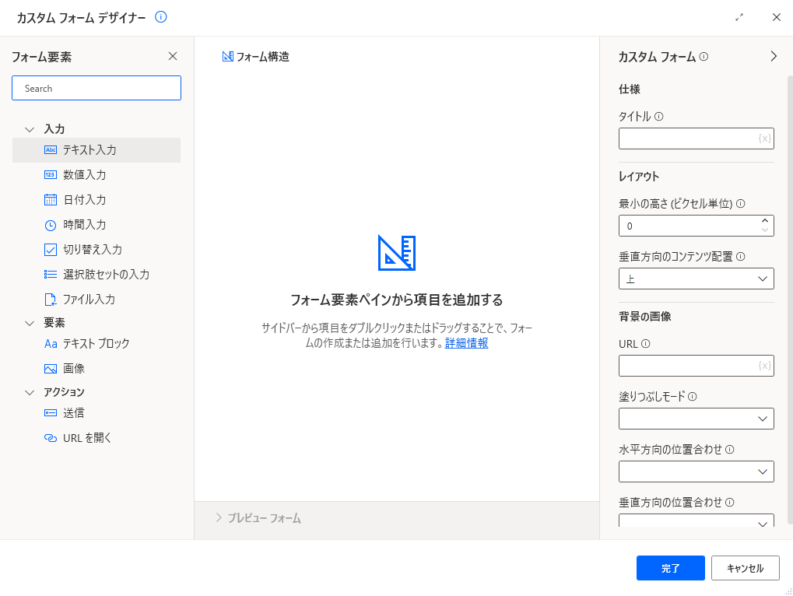Select 数値入力 element
This screenshot has width=793, height=596.
tap(96, 175)
